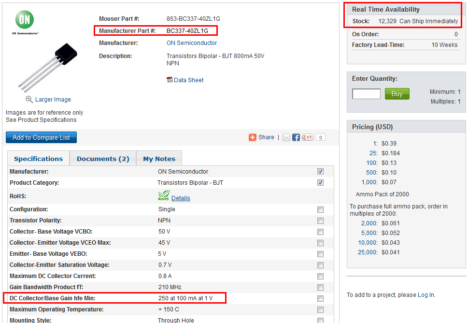Image resolution: width=468 pixels, height=323 pixels.
Task: Open the PDF icon next to Data Sheet
Action: click(170, 80)
